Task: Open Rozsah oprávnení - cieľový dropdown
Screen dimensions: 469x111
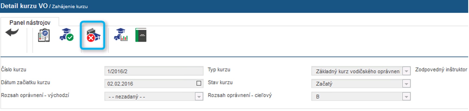Action: click(x=406, y=97)
